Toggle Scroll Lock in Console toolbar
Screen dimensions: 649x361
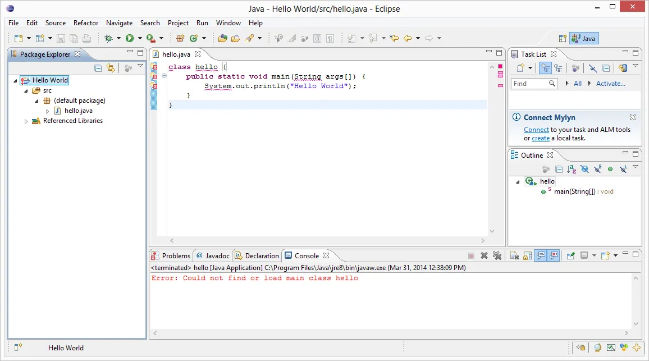527,255
